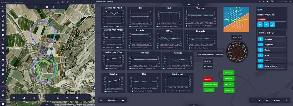Click the green link connection icon
Image resolution: width=293 pixels, height=106 pixels.
click(35, 7)
